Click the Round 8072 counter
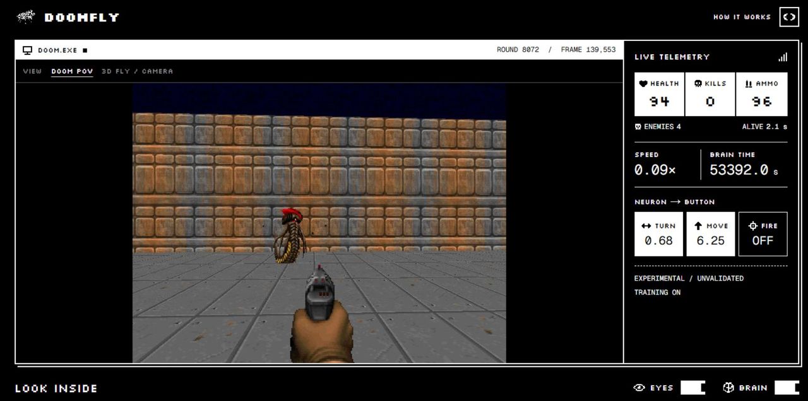Image resolution: width=808 pixels, height=401 pixels. 518,50
